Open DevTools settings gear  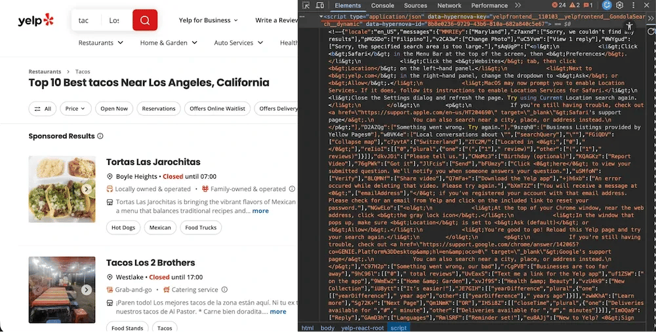[x=619, y=5]
